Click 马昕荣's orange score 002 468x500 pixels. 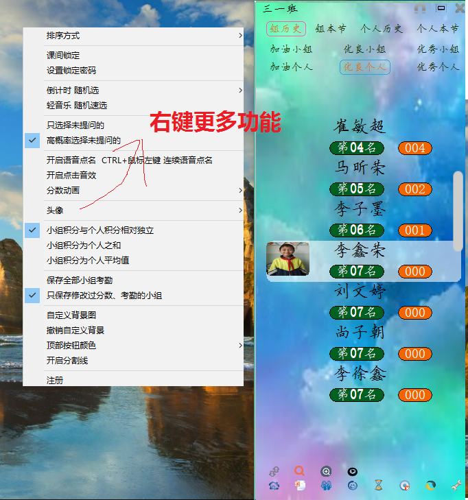pyautogui.click(x=415, y=189)
